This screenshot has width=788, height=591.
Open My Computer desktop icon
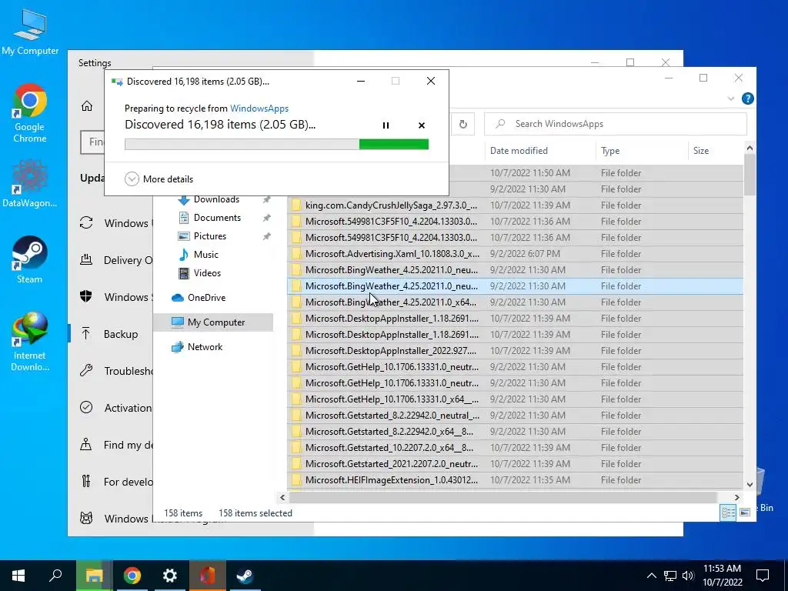(x=30, y=32)
